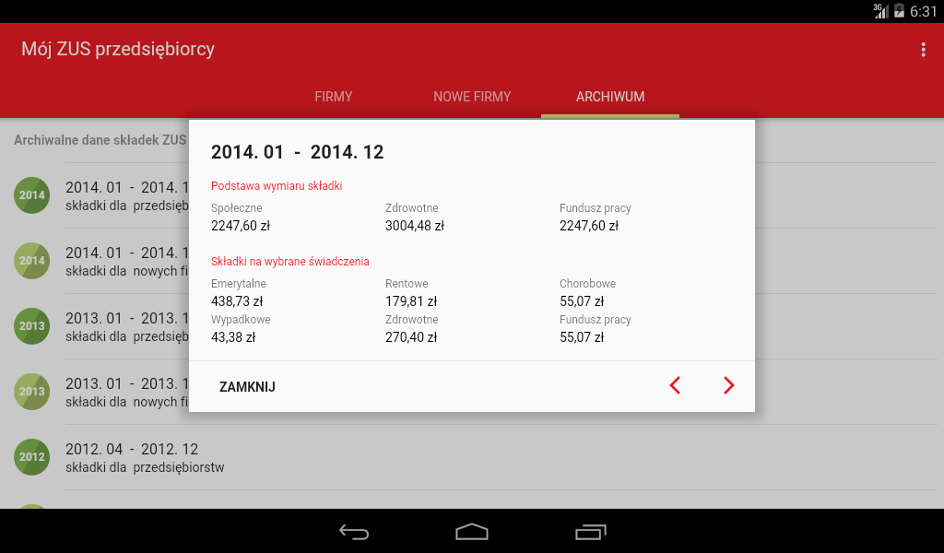944x553 pixels.
Task: Tap the Społeczne label in the dialog
Action: tap(237, 208)
